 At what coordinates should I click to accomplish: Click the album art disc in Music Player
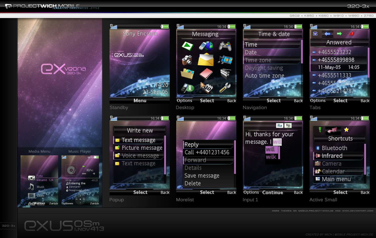(x=71, y=170)
